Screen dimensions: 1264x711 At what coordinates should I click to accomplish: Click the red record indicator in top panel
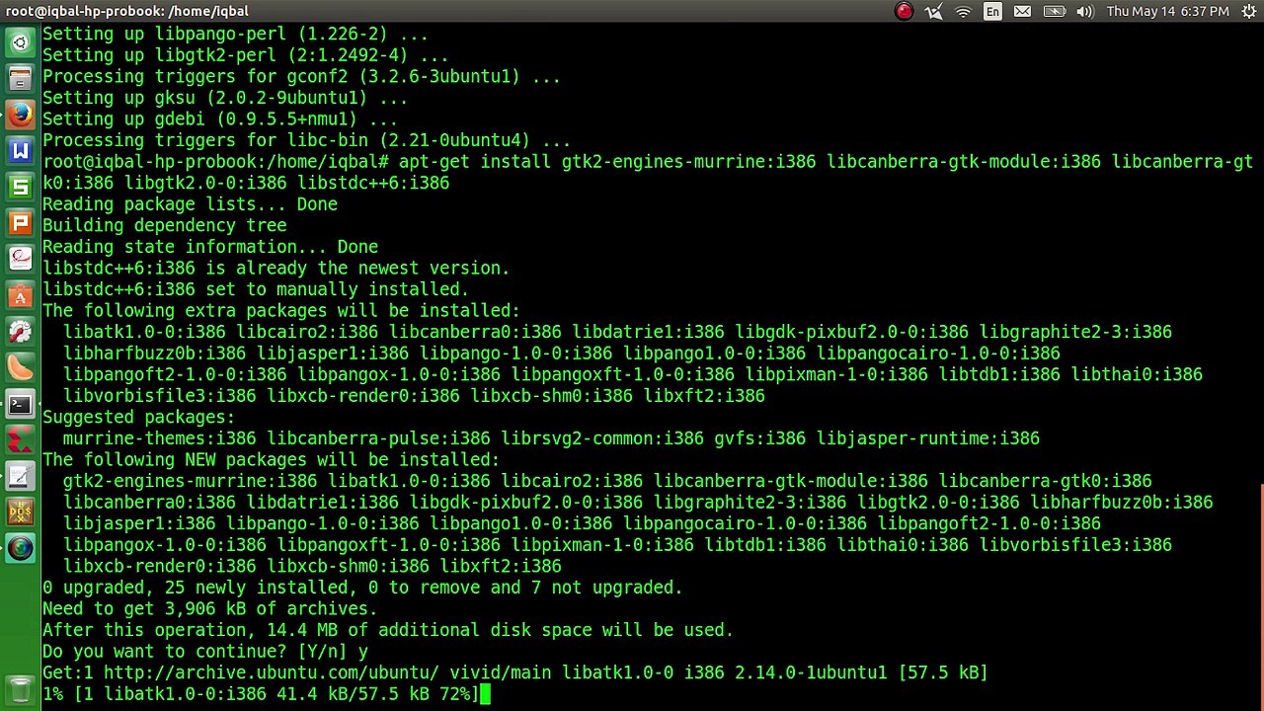pyautogui.click(x=904, y=11)
